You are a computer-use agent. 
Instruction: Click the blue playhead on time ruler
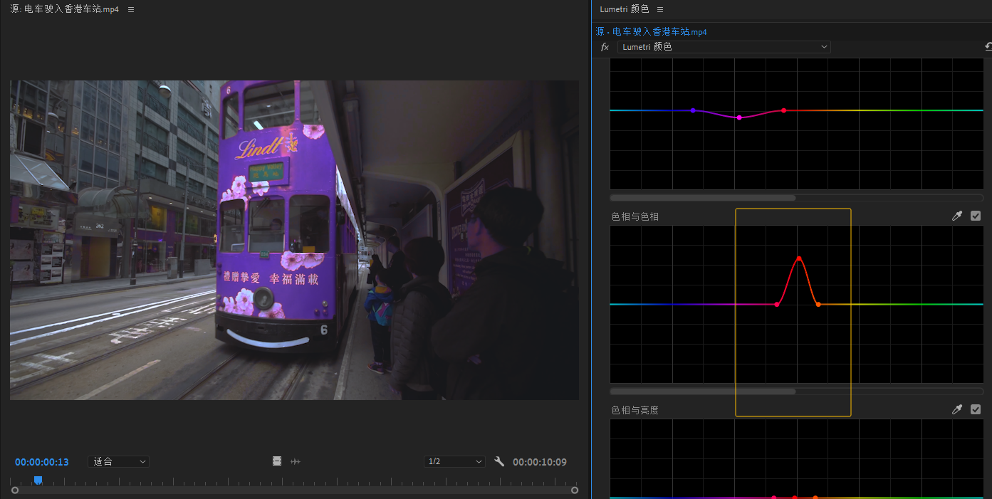(x=38, y=480)
